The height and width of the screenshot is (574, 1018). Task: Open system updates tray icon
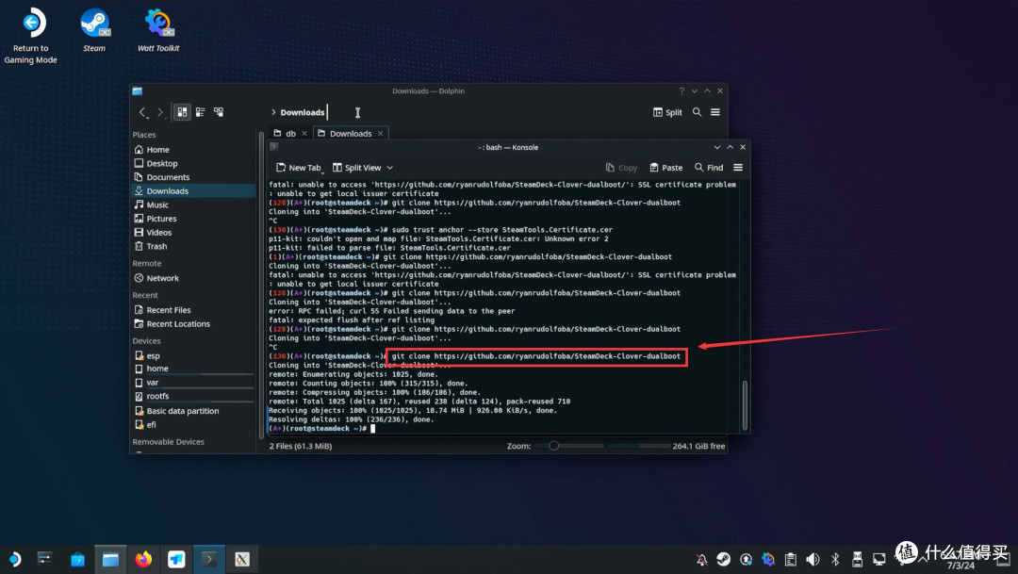pos(746,559)
